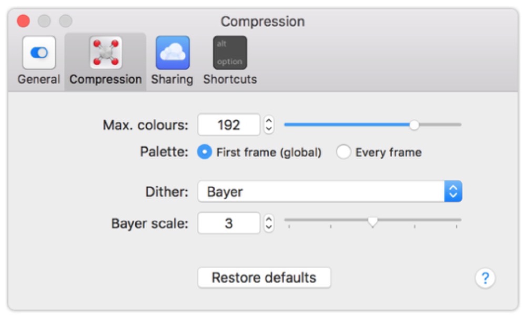Click the Sharing cloud icon

(173, 53)
